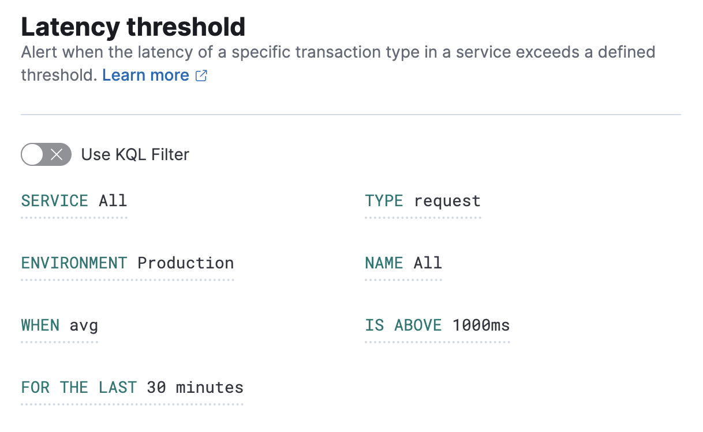703x432 pixels.
Task: Change the ENVIRONMENT from Production
Action: click(185, 263)
